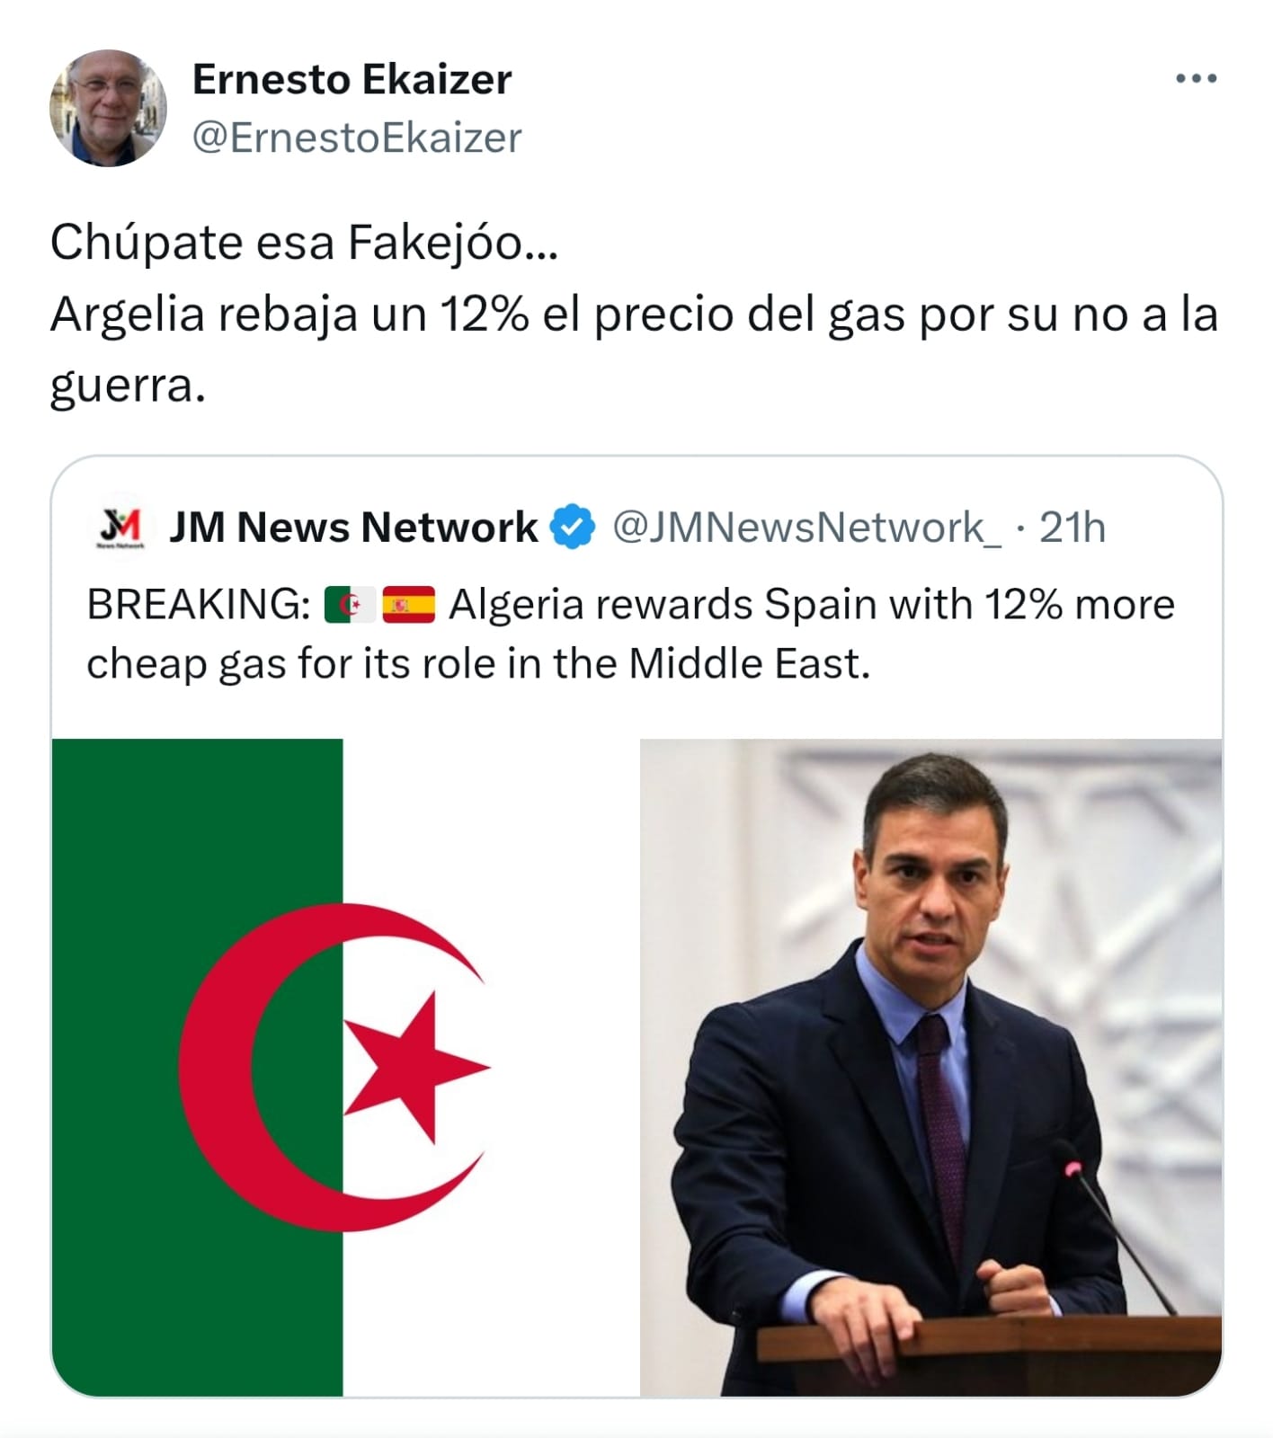Click the 21h timestamp on quoted tweet

1072,528
